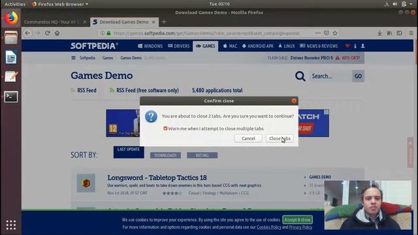Bookmark this page with the star

point(335,33)
